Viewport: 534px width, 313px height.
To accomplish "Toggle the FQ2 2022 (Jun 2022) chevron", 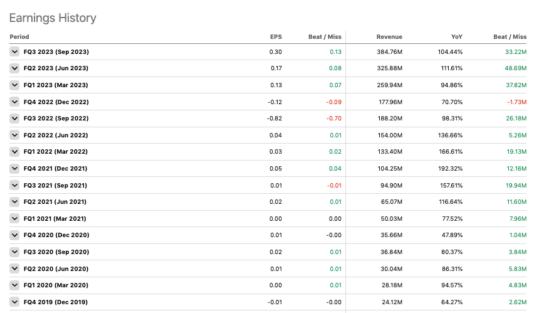I will tap(14, 135).
